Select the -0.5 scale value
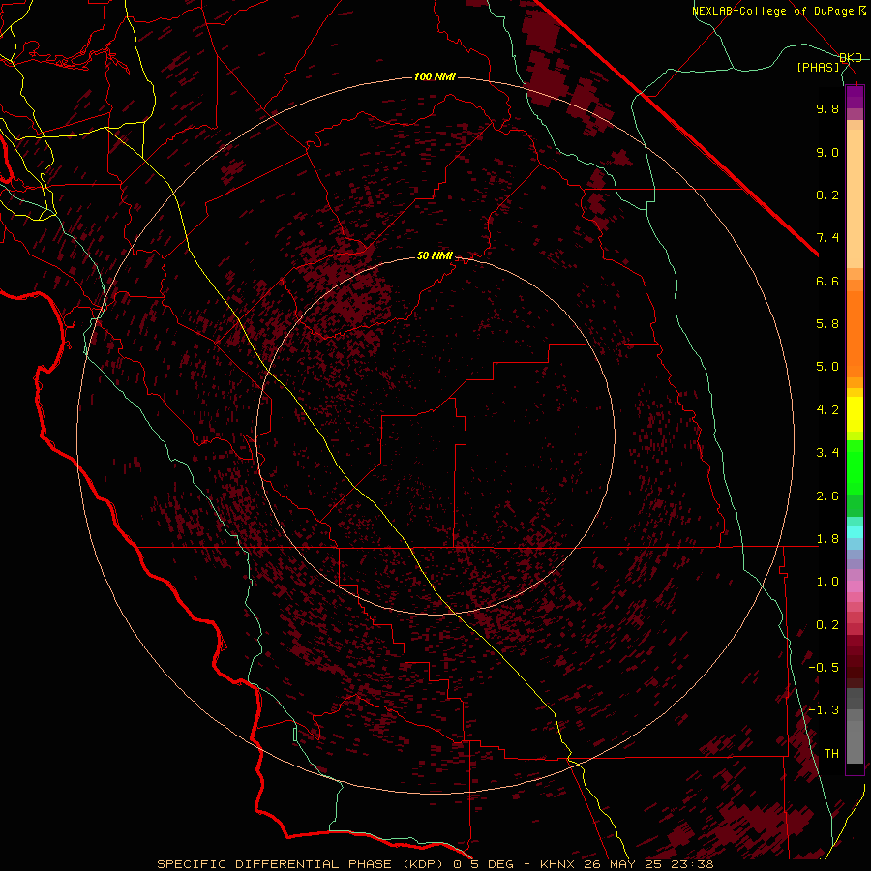This screenshot has width=871, height=871. coord(824,668)
